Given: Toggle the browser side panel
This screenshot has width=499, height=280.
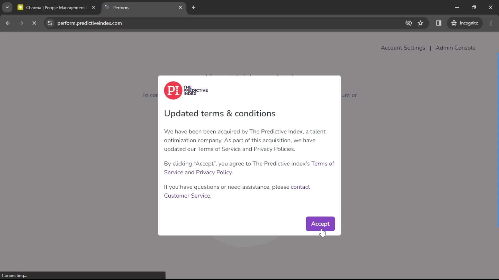Looking at the screenshot, I should 439,23.
